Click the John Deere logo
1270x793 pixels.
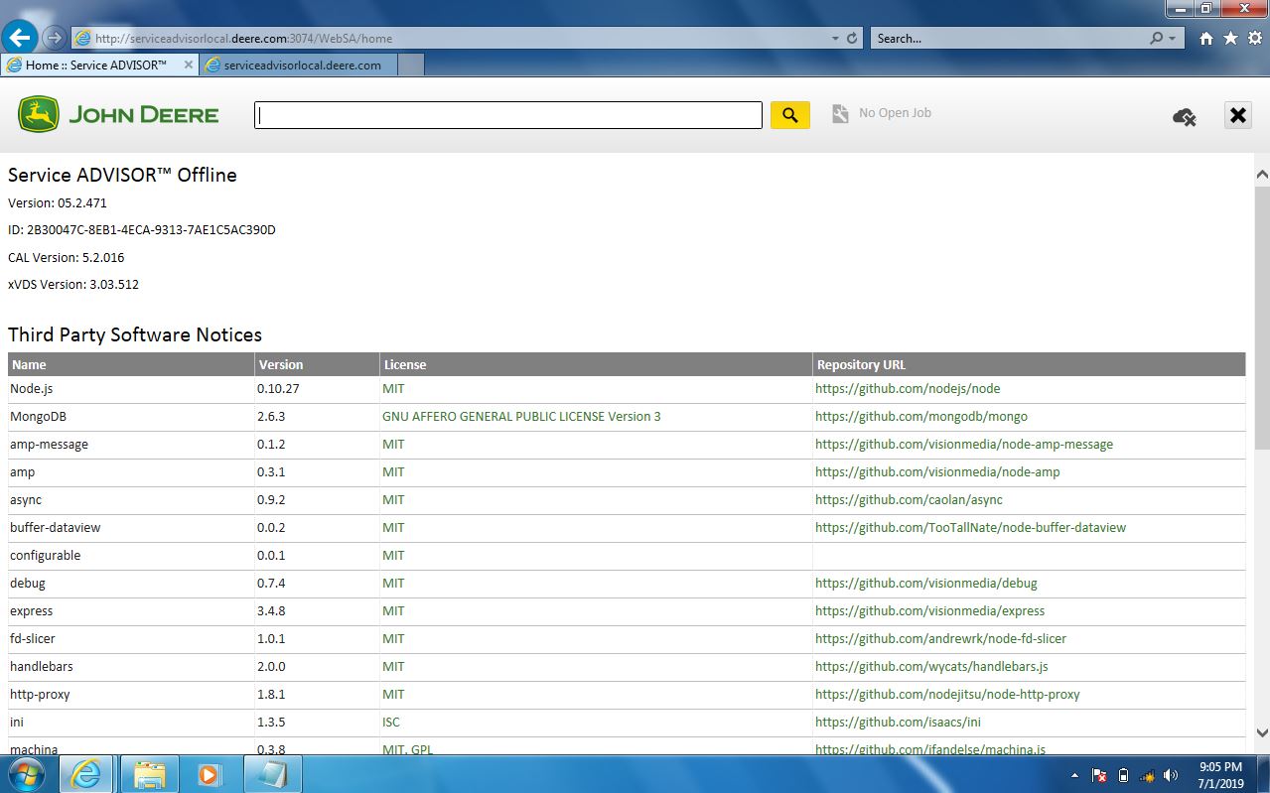pyautogui.click(x=118, y=115)
